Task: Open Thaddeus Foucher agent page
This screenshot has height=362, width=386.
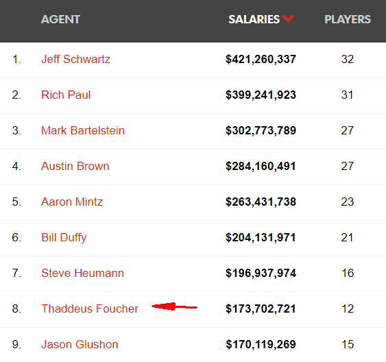Action: click(90, 309)
